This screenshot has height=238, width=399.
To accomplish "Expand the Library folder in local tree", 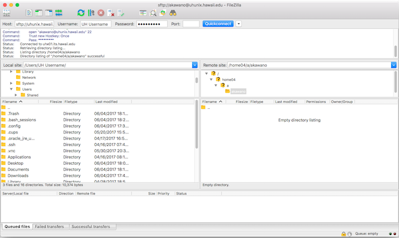I will pyautogui.click(x=11, y=72).
